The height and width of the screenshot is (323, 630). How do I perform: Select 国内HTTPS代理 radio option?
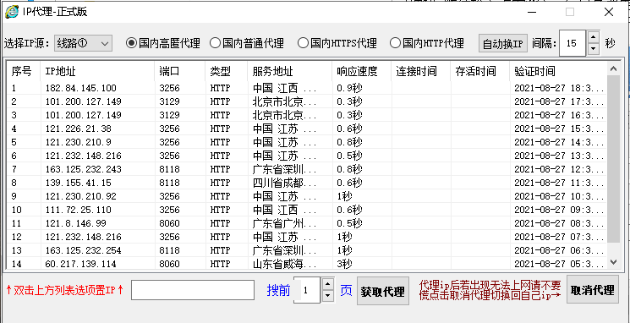337,43
